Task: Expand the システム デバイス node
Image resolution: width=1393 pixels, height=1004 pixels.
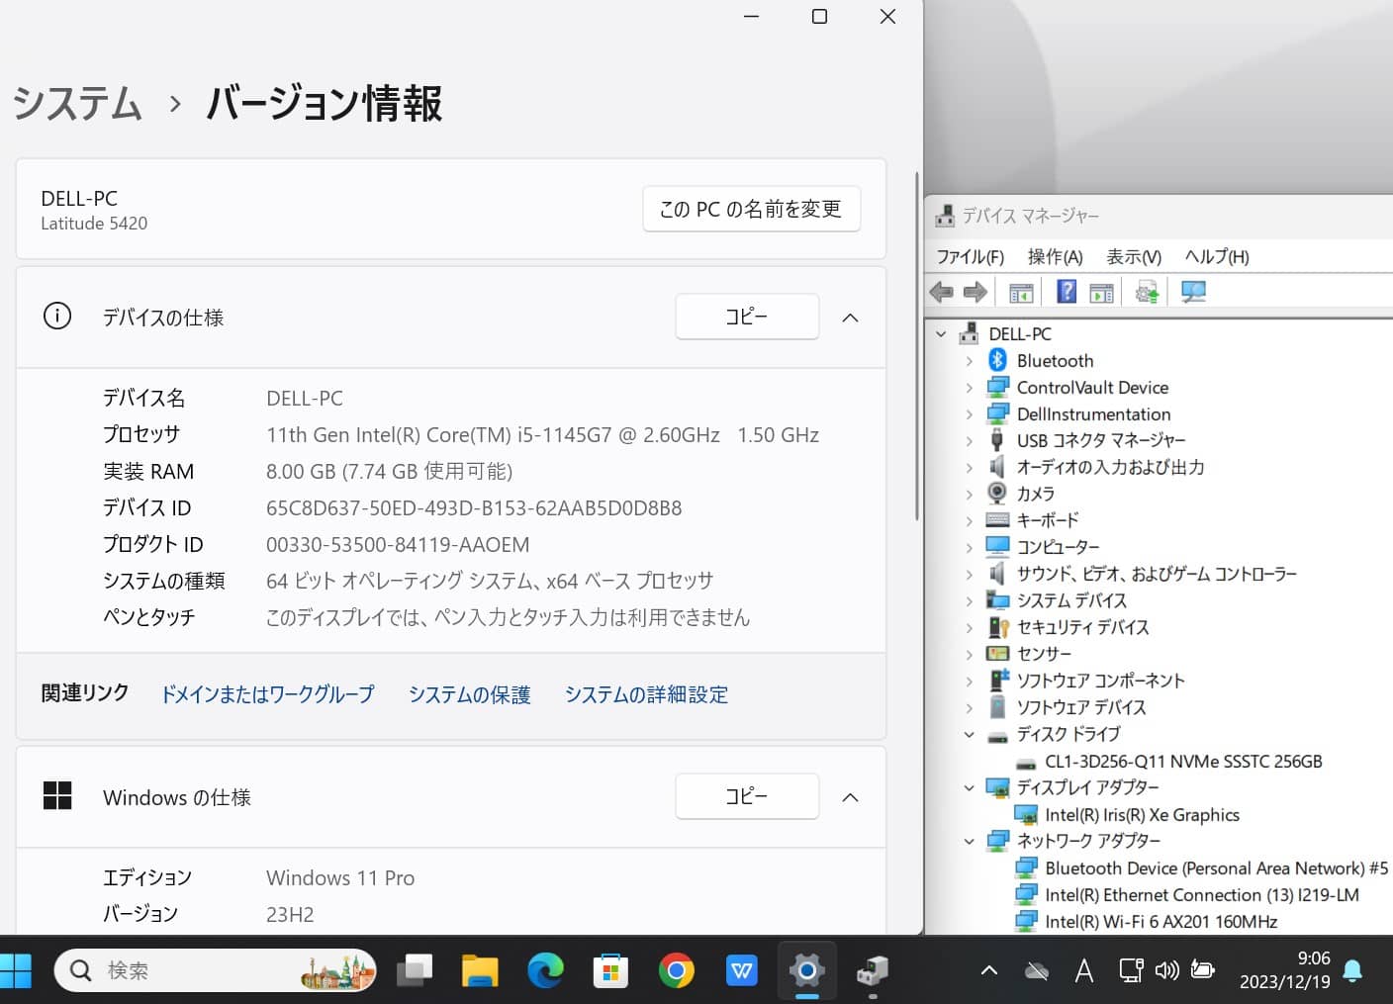Action: click(969, 600)
